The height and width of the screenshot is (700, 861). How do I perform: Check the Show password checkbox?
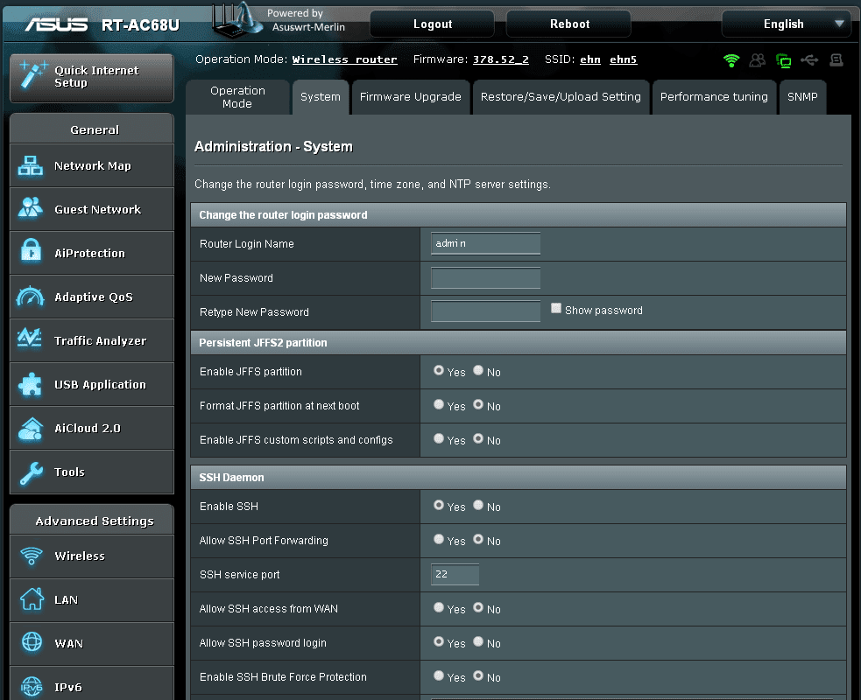click(557, 309)
